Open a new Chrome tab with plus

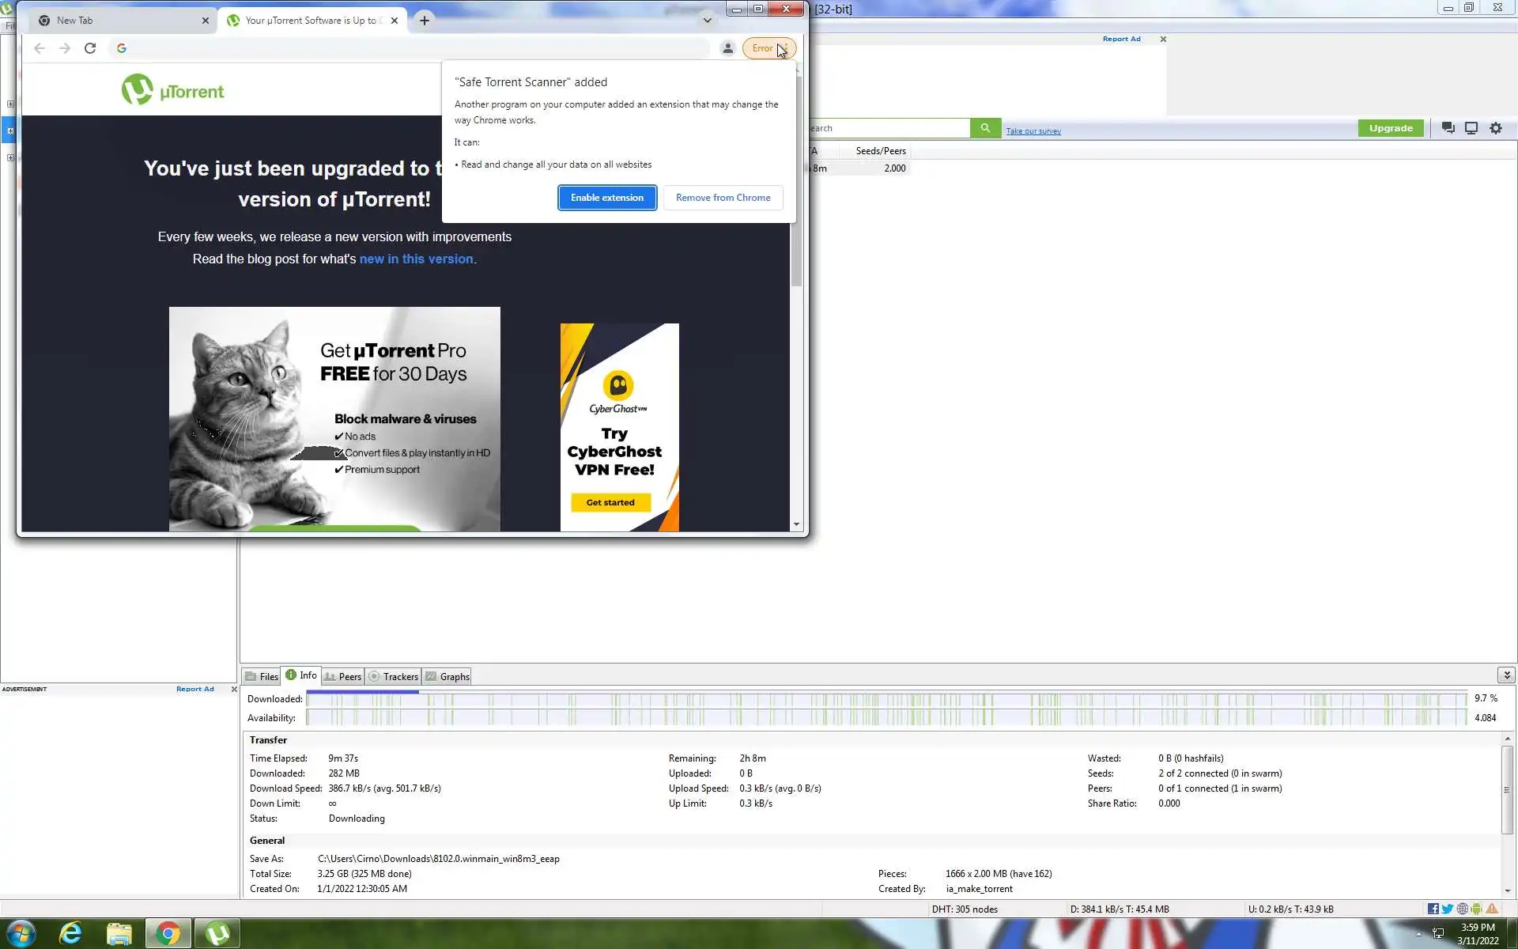pos(425,21)
